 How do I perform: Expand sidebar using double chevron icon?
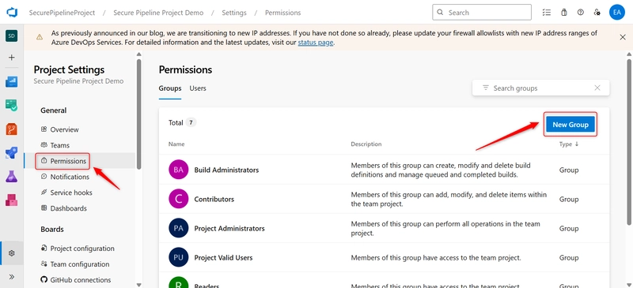pos(11,277)
